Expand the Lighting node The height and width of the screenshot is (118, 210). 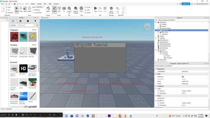pos(156,38)
